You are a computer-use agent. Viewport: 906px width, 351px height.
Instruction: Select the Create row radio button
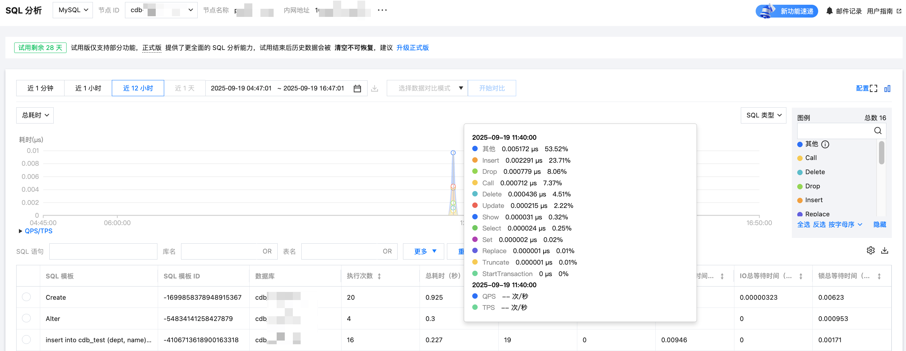26,297
